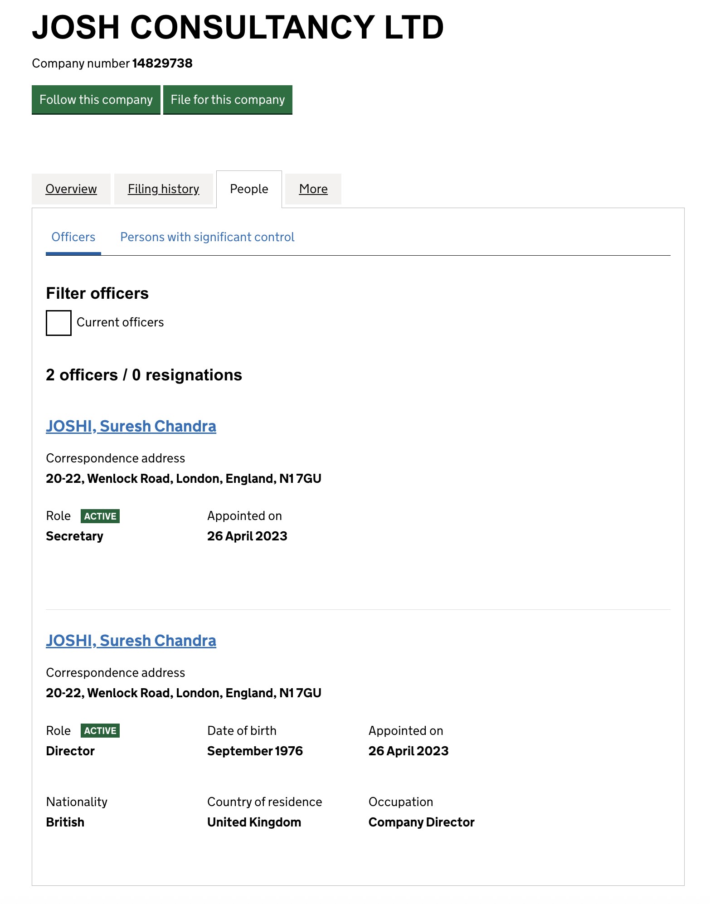Click the date of birth September 1976
This screenshot has width=710, height=904.
[x=255, y=751]
